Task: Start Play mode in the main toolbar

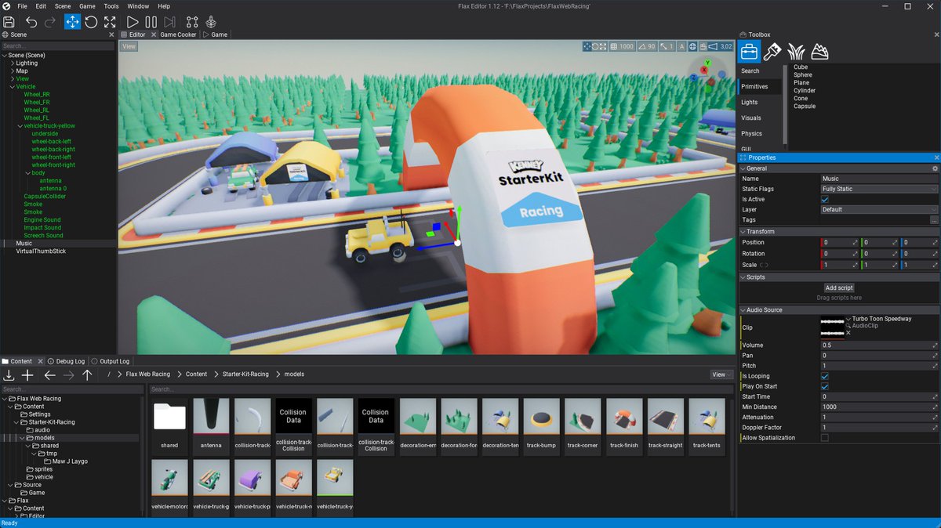Action: [133, 22]
